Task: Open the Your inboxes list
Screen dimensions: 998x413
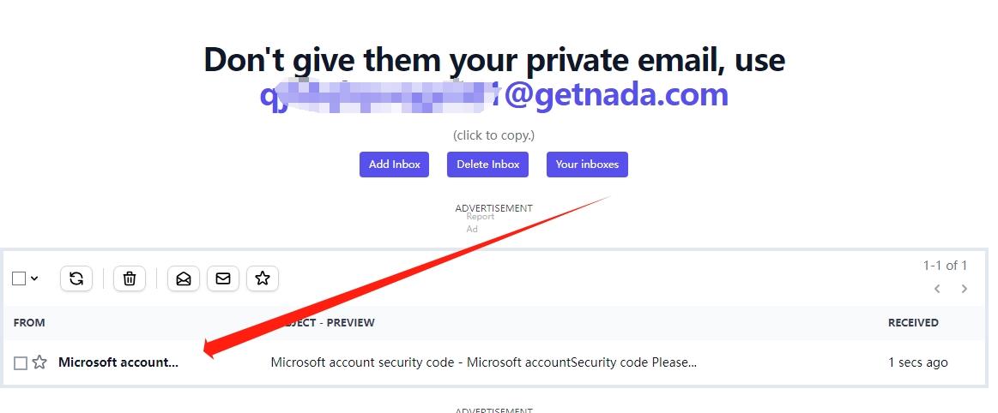Action: pos(587,165)
